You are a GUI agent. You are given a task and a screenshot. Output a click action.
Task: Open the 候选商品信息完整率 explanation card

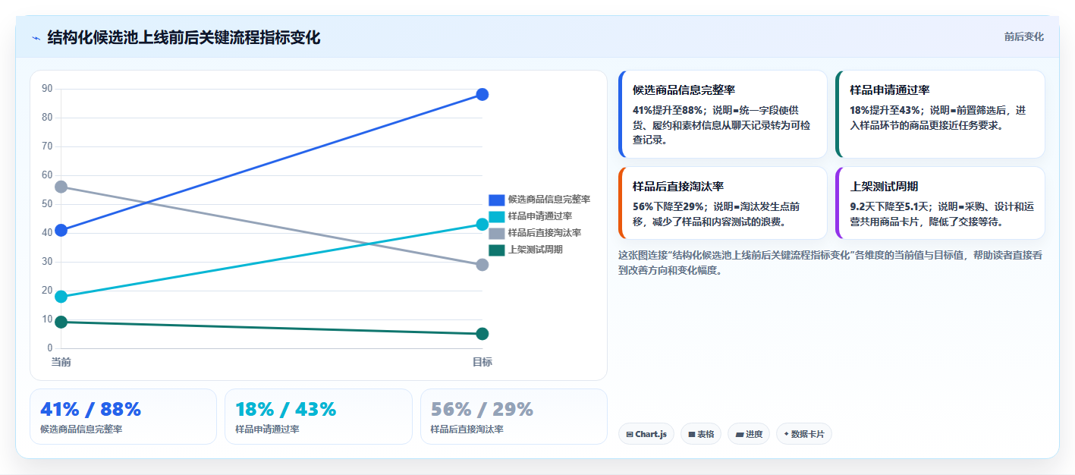click(x=723, y=114)
